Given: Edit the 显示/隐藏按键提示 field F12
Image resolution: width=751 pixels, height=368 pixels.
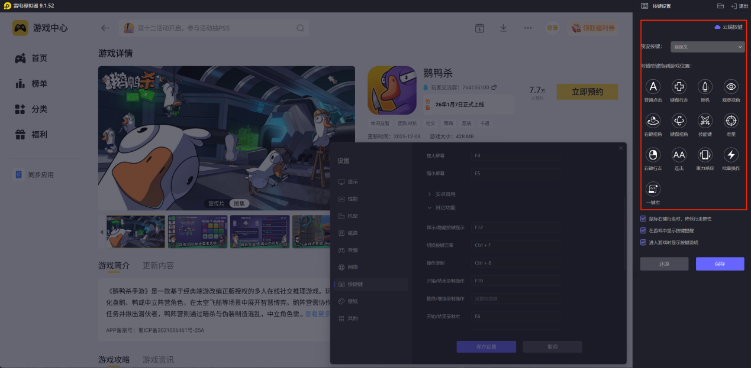Looking at the screenshot, I should click(x=516, y=227).
